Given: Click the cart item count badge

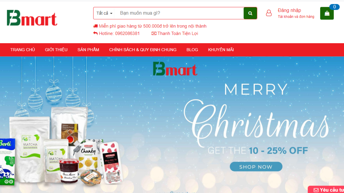Looking at the screenshot, I should pos(335,7).
